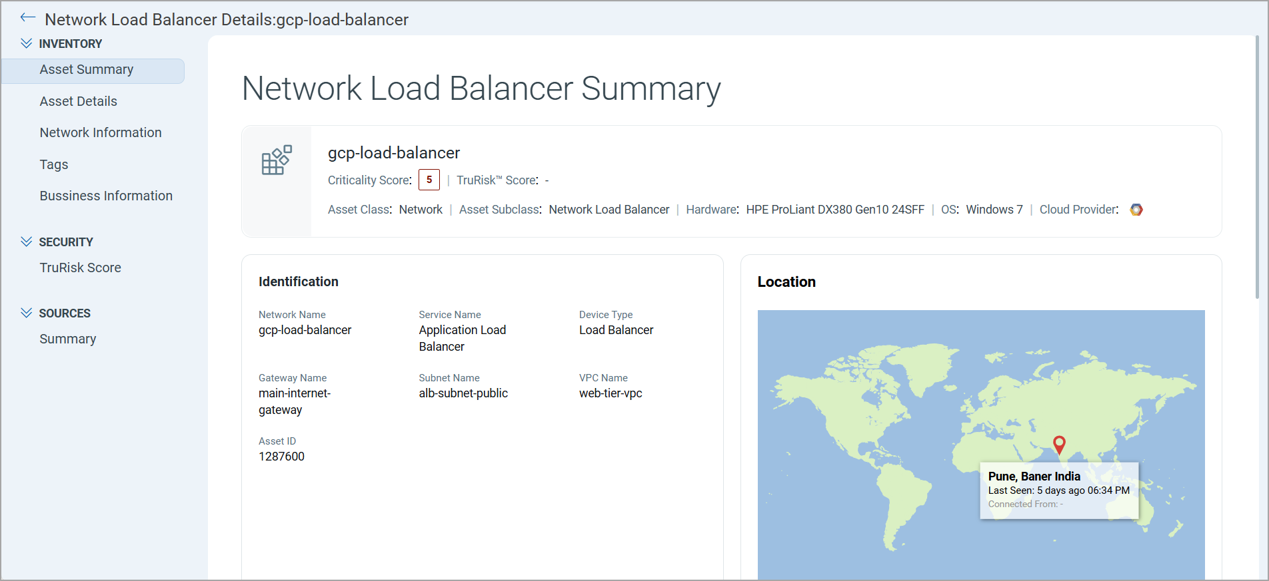The height and width of the screenshot is (581, 1269).
Task: Click the red map location pin
Action: (x=1059, y=444)
